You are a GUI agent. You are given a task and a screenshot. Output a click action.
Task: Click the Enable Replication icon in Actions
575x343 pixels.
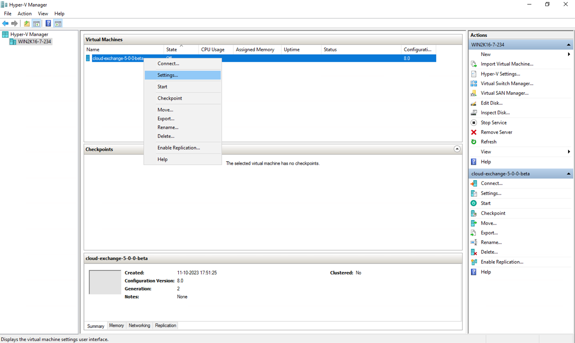click(474, 262)
